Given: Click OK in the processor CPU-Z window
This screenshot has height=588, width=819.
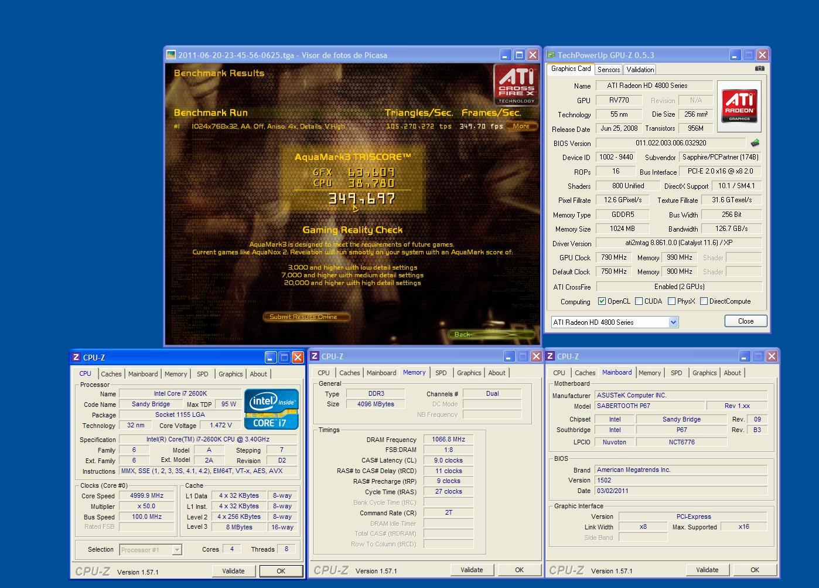Looking at the screenshot, I should click(x=281, y=570).
